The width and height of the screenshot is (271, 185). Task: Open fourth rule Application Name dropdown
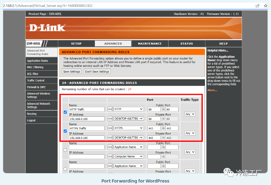tap(129, 166)
